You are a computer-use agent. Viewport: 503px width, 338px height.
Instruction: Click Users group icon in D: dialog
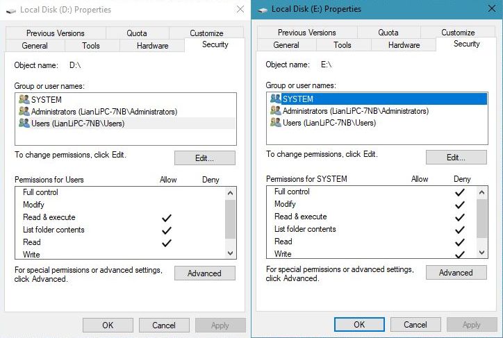tap(24, 123)
